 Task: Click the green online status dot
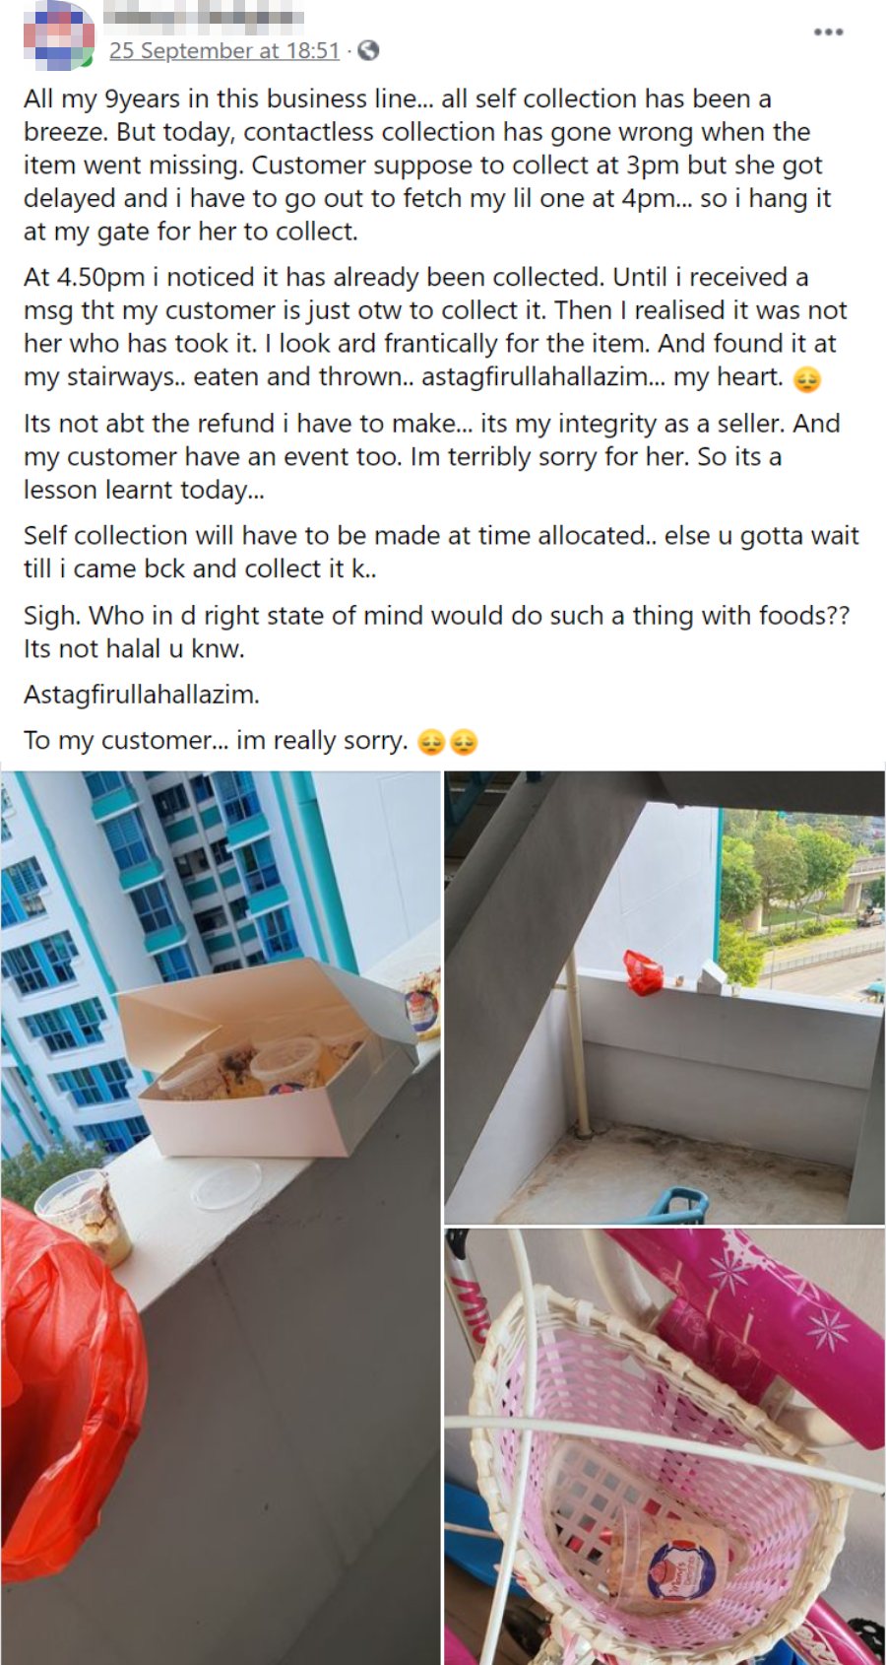(x=88, y=62)
